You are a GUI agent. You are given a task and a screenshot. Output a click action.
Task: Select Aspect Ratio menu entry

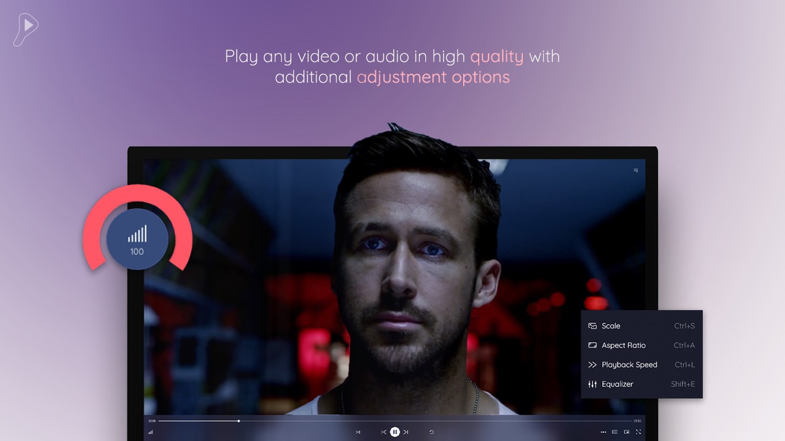pos(642,345)
